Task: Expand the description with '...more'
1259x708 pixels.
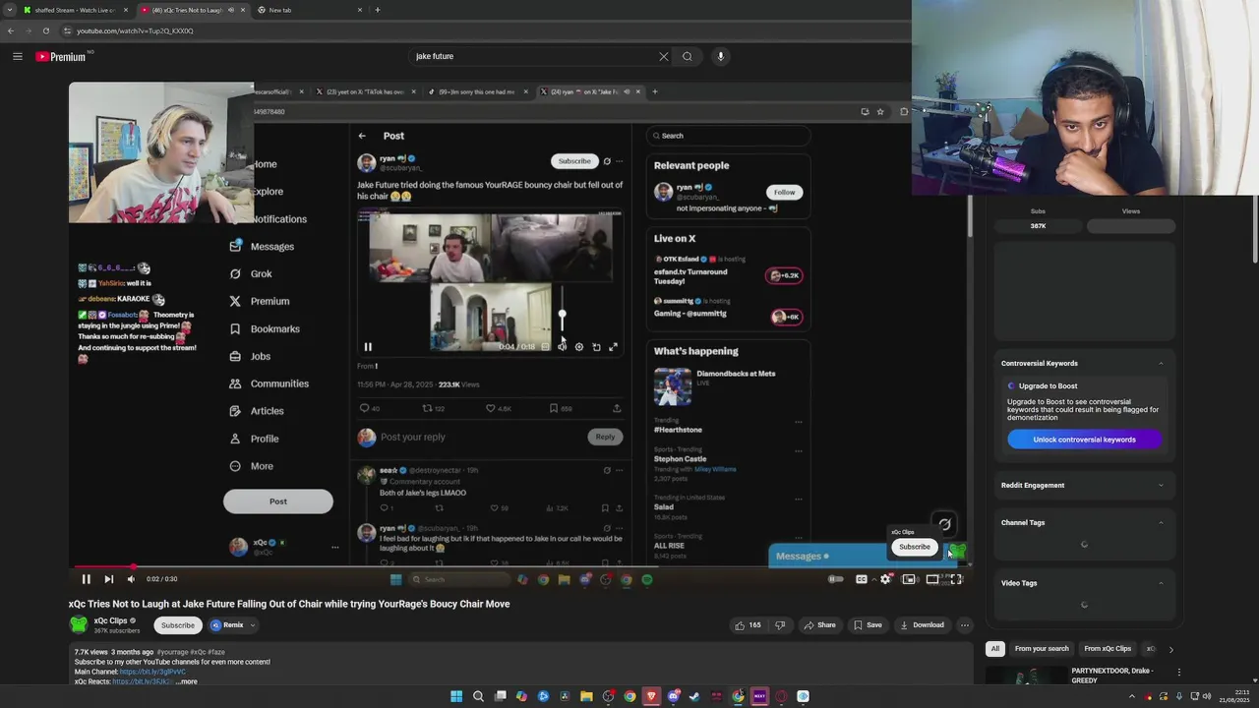Action: click(186, 681)
